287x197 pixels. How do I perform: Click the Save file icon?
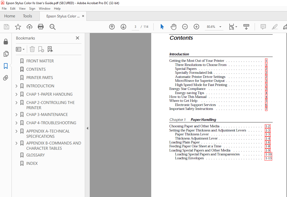[7, 27]
